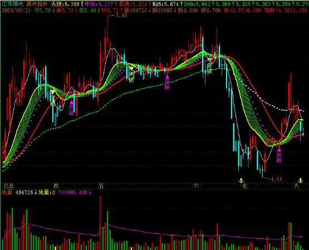The image size is (309, 250).
Task: Click the 五 month label on axis
Action: point(101,186)
